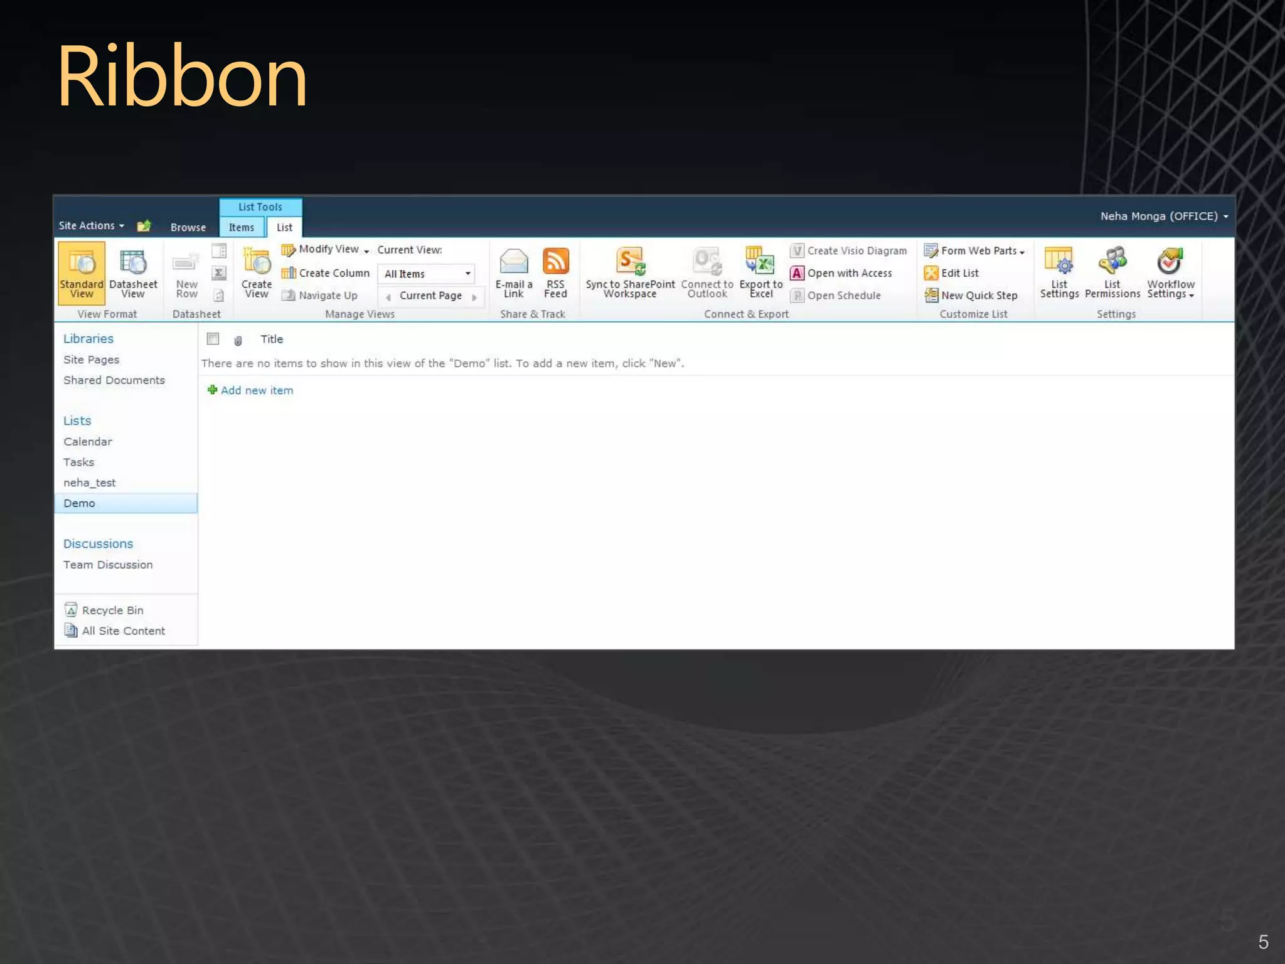Click Create Column in Manage Views

[326, 273]
